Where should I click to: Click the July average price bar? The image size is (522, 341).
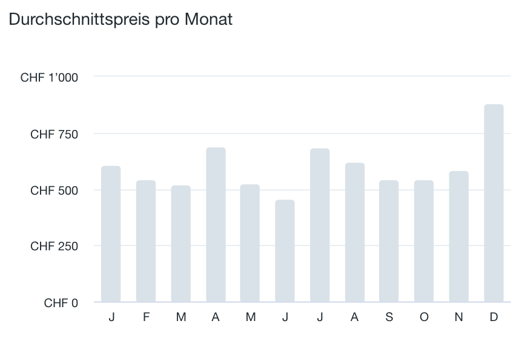(x=320, y=226)
